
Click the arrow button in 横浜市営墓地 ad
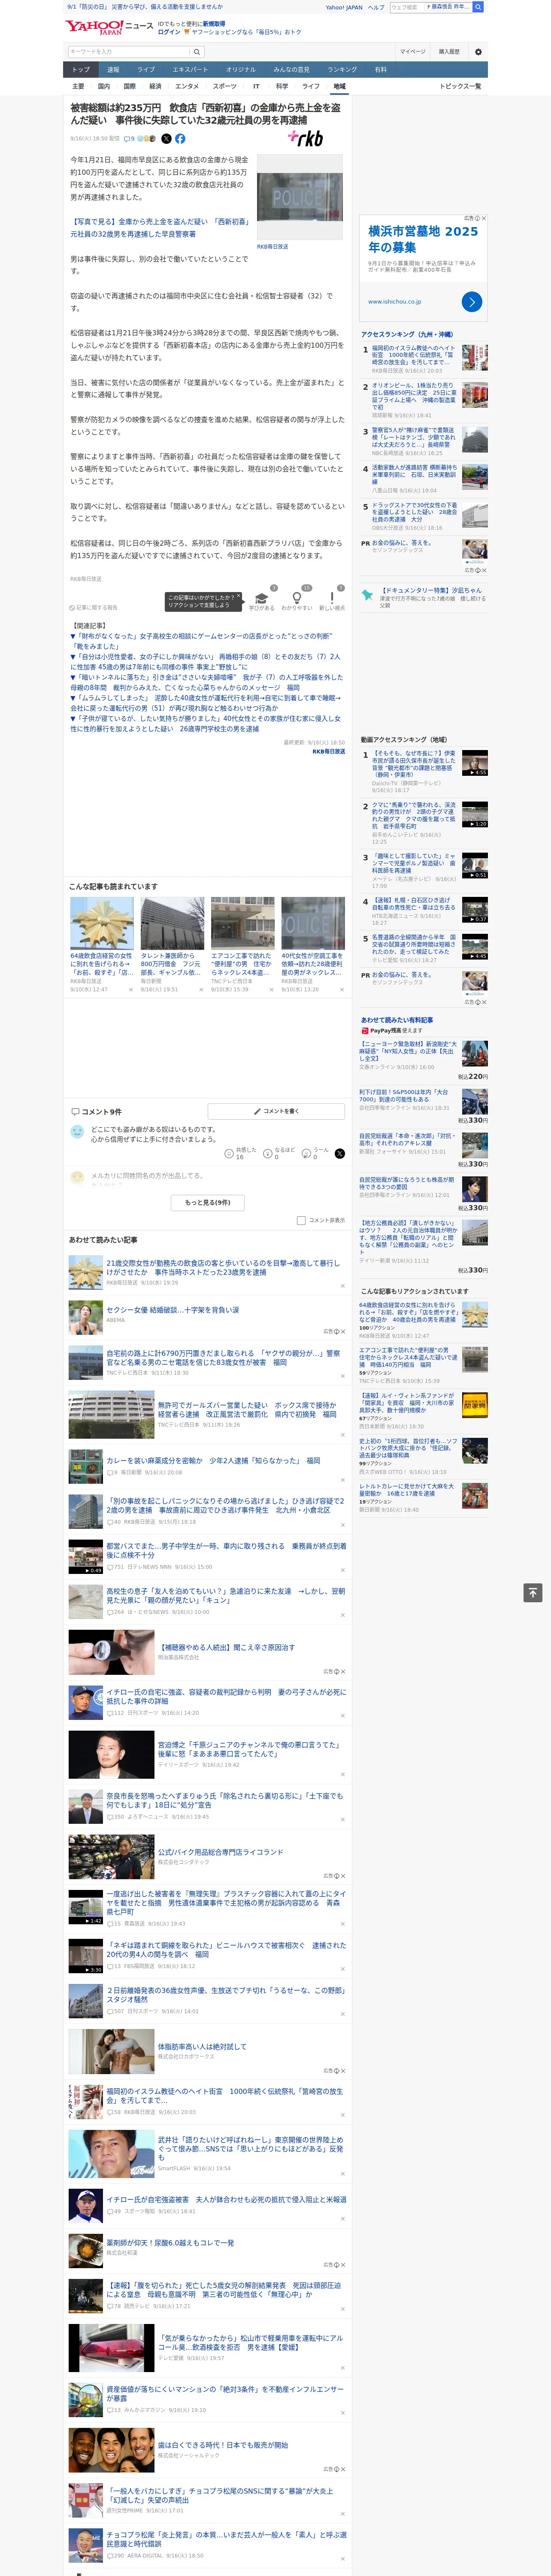(x=472, y=301)
